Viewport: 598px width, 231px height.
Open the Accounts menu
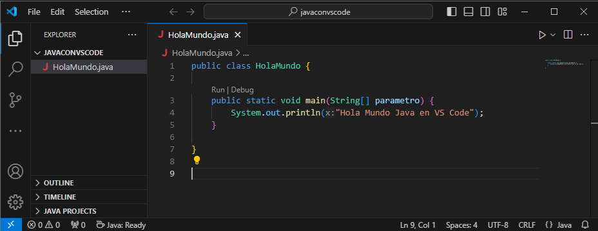pos(15,172)
